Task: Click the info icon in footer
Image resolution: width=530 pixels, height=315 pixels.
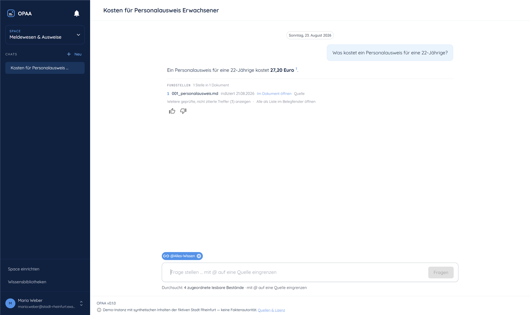Action: coord(99,310)
